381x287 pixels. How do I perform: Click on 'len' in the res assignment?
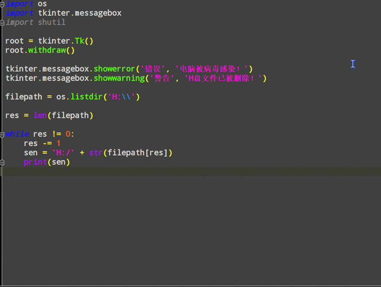click(x=40, y=115)
